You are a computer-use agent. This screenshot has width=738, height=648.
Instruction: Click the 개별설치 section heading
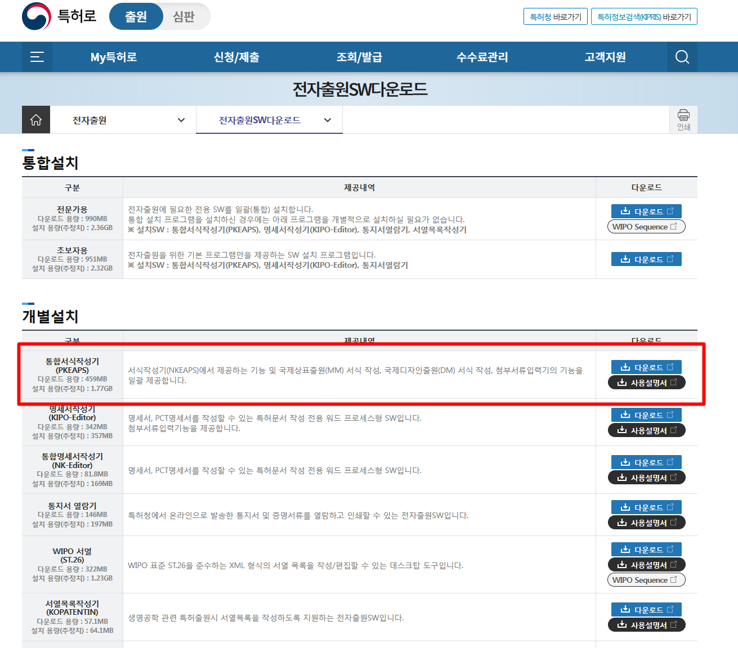coord(50,317)
